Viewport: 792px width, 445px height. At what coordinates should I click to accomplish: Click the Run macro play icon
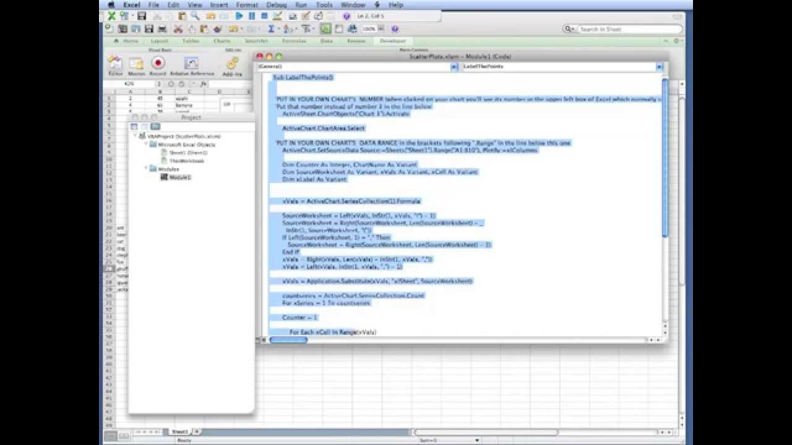(x=239, y=16)
